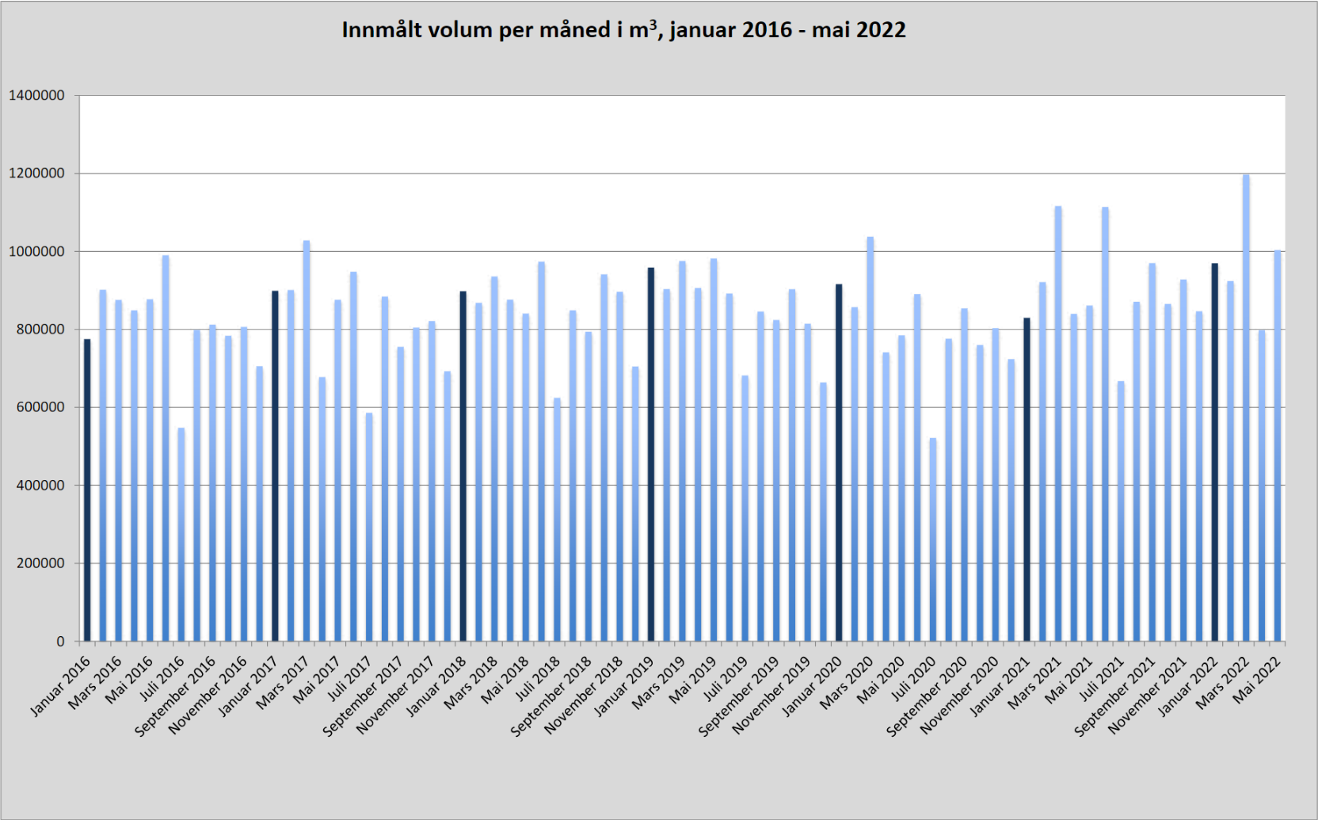The width and height of the screenshot is (1318, 820).
Task: Select the 'Juli 2021' axis label
Action: pos(1101,679)
